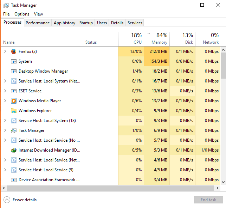Select the Firefox process icon
The image size is (226, 208).
(x=14, y=51)
